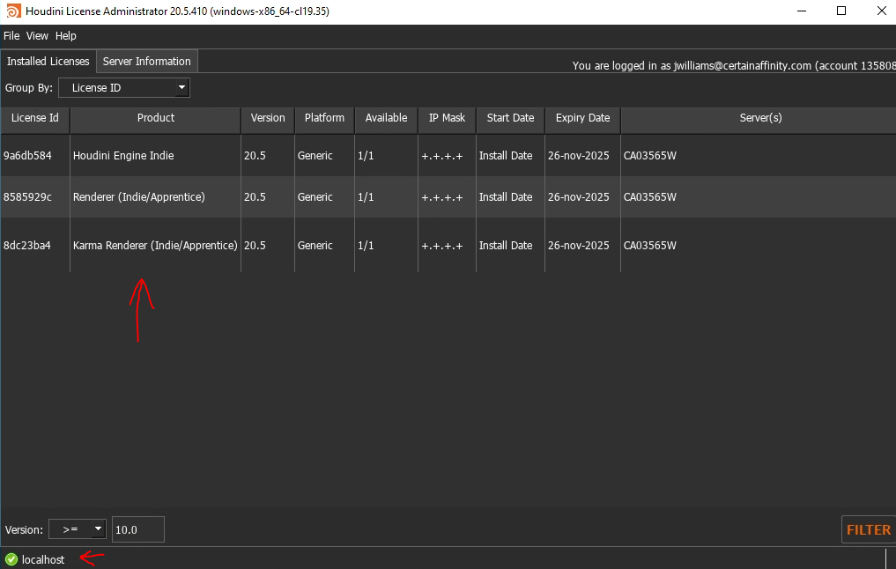Sort by the License Id column header
Screen dimensions: 896x569
pos(35,118)
